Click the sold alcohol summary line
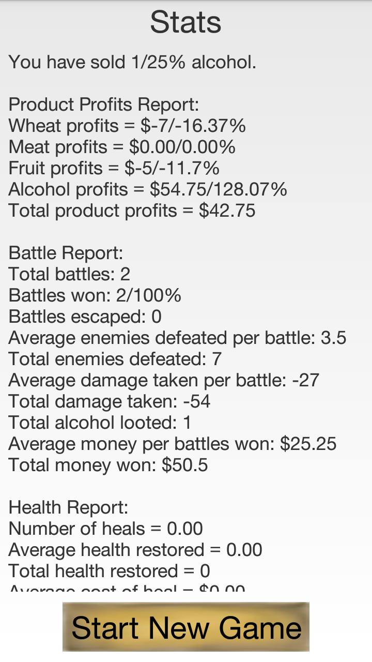 tap(132, 62)
